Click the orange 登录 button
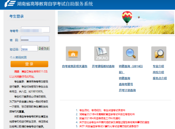Screen dimensions: 175x129 pyautogui.click(x=29, y=64)
